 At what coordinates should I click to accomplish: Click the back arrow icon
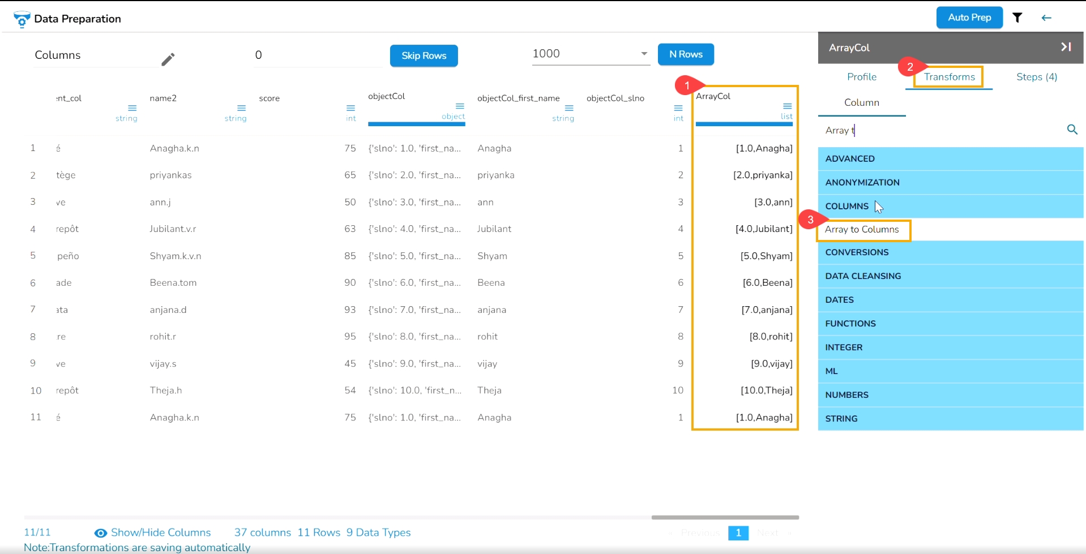pos(1046,18)
